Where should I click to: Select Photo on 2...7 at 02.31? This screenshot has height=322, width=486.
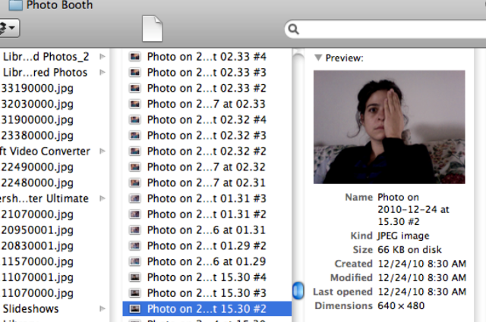(206, 183)
